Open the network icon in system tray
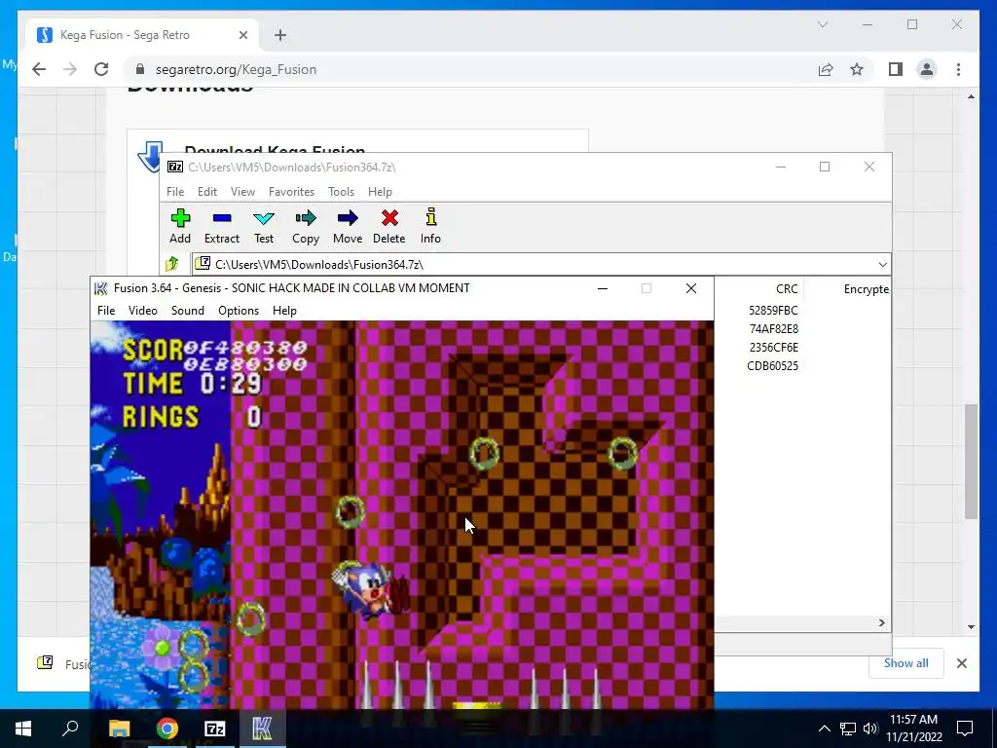The height and width of the screenshot is (748, 997). tap(848, 729)
